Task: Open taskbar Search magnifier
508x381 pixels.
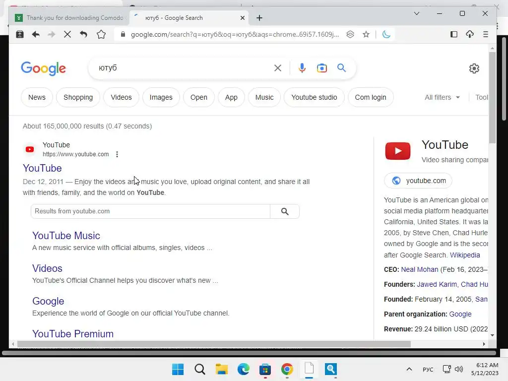Action: click(x=200, y=369)
